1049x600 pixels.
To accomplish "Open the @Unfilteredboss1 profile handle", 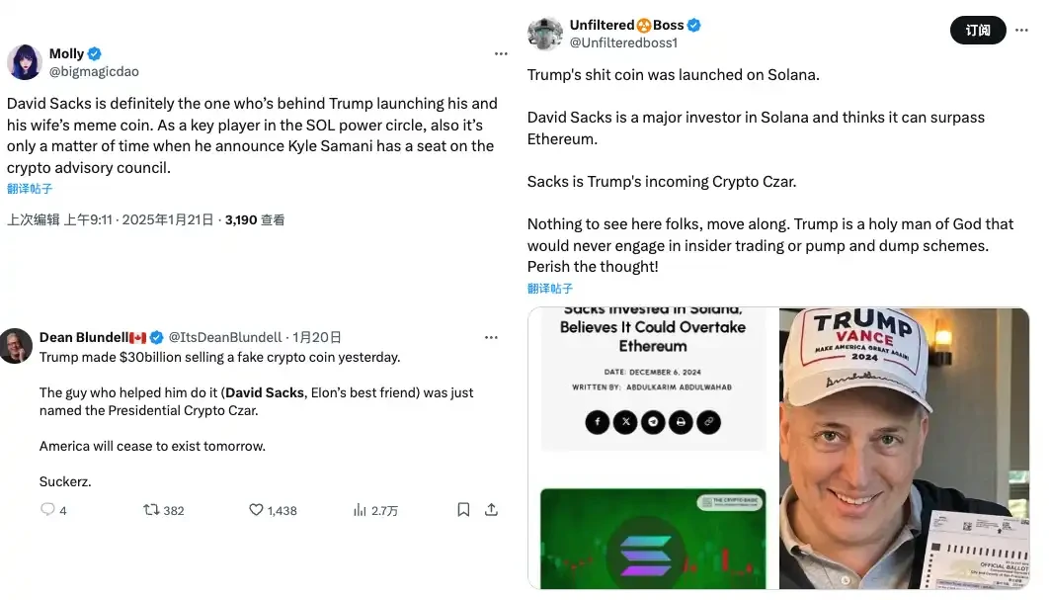I will click(x=622, y=42).
